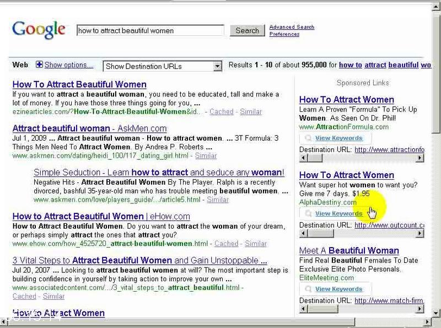Open Attract beautiful woman AskMen.com result
The image size is (441, 328).
tap(89, 128)
